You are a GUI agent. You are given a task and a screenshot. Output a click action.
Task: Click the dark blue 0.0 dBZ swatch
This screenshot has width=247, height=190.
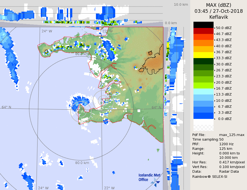203,116
